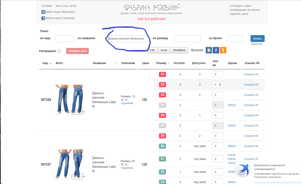Select size 29 badge for W7327

162,136
